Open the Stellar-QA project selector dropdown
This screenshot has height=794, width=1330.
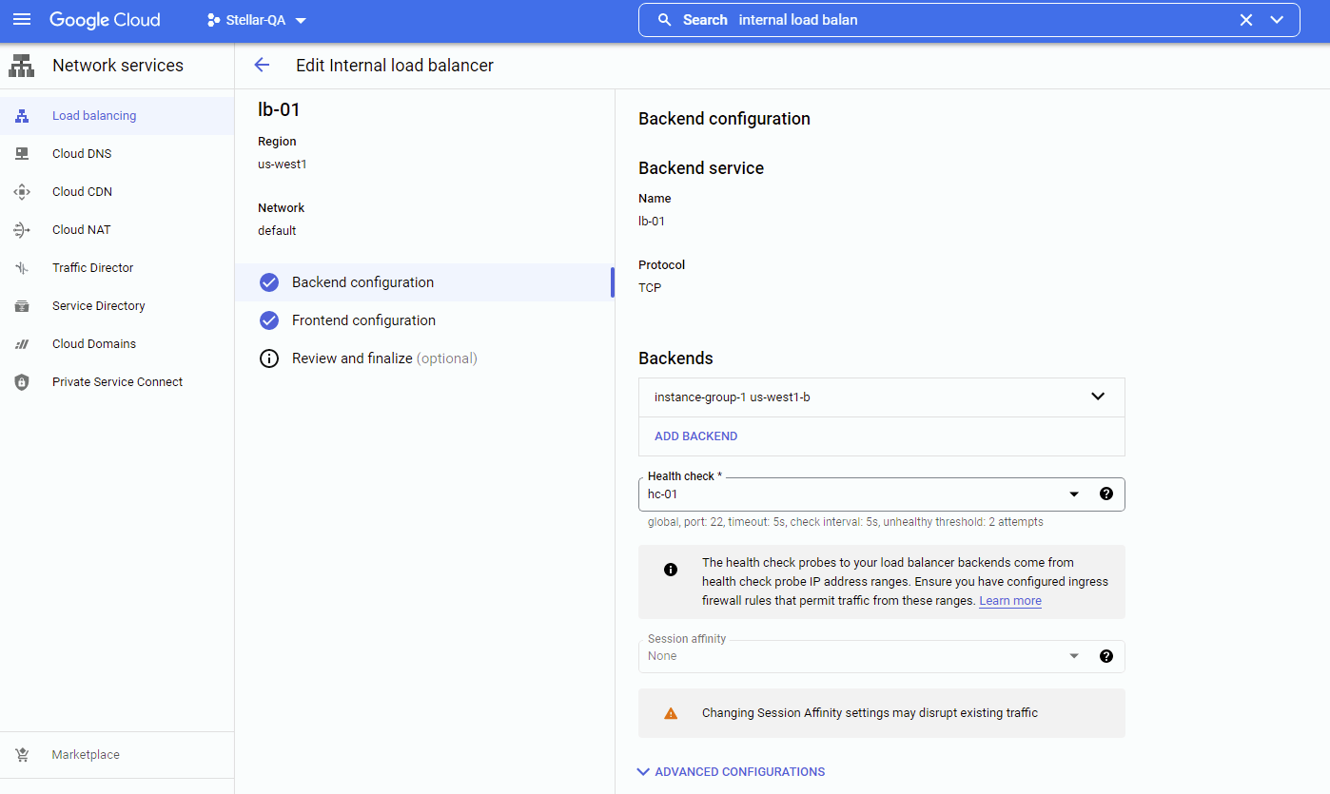257,20
